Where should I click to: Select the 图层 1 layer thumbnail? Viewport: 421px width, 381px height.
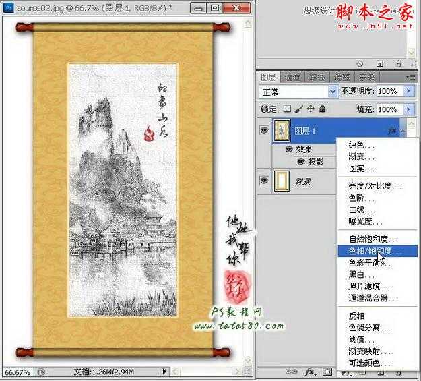(282, 131)
